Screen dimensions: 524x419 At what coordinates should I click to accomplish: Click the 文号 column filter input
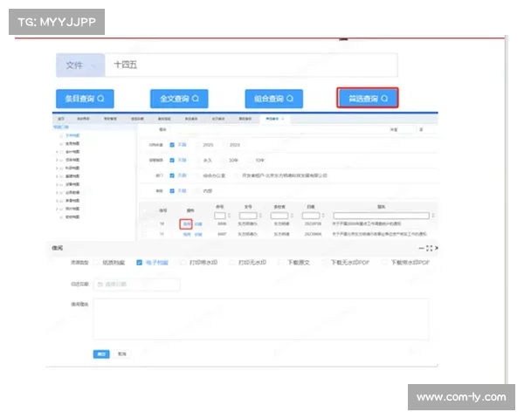tap(248, 216)
